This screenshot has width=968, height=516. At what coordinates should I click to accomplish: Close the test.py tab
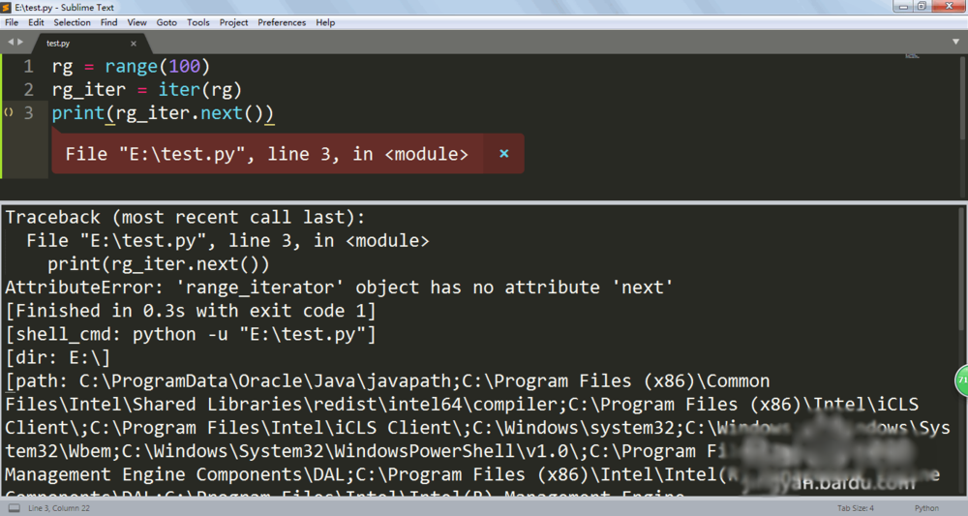(x=134, y=44)
